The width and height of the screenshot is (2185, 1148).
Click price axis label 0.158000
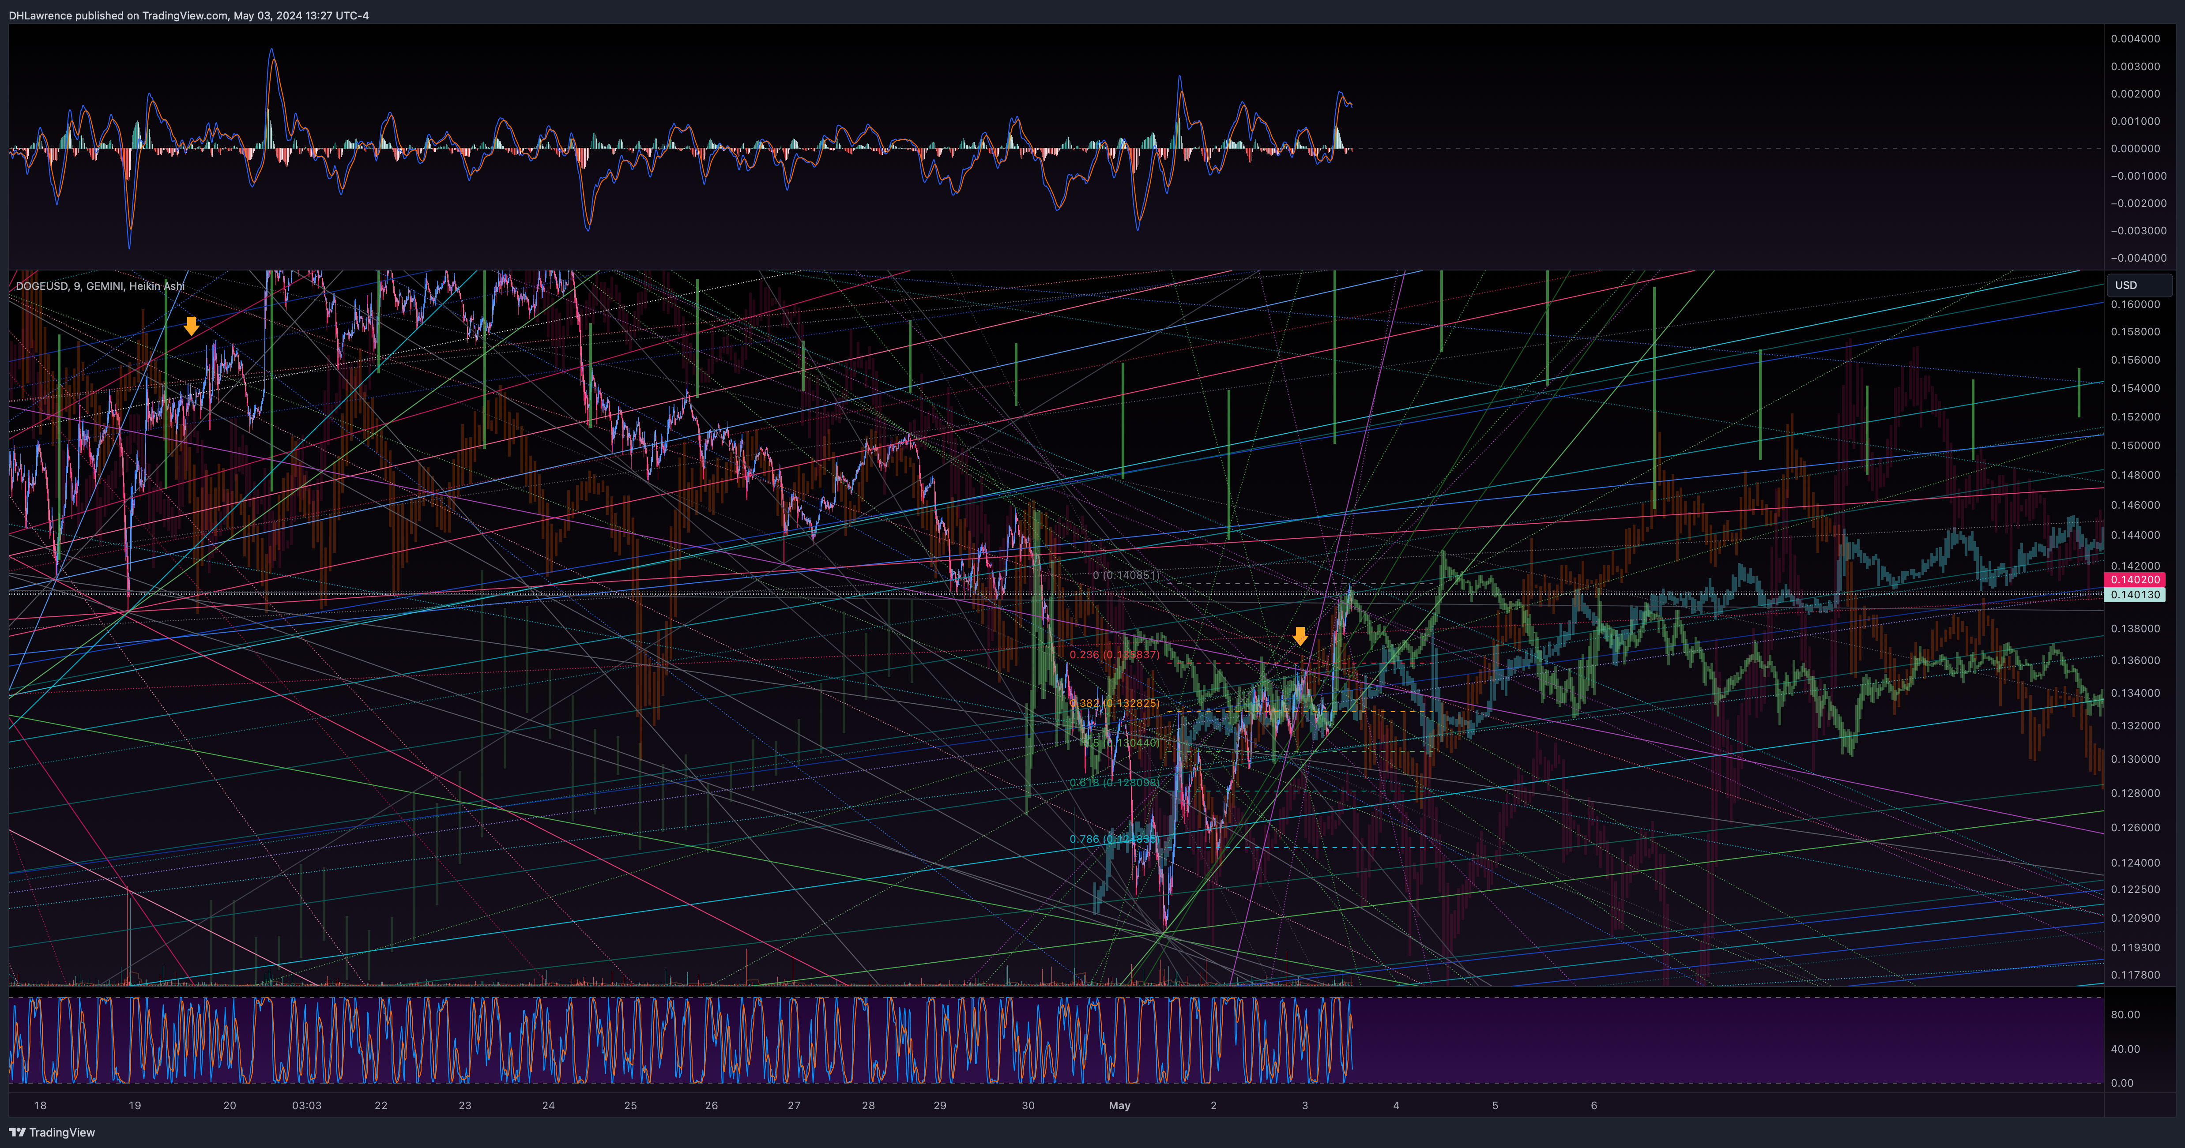pos(2136,331)
